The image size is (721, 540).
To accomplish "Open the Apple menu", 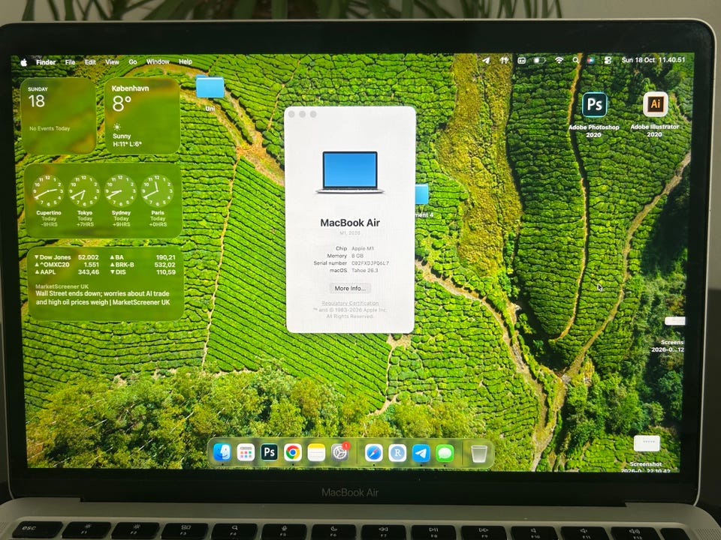I will click(24, 62).
